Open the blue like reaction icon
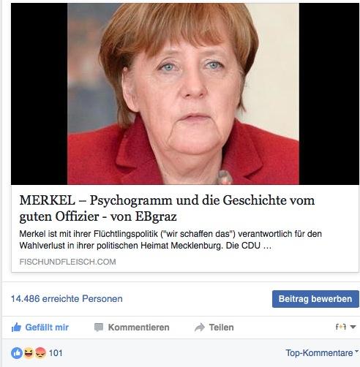The height and width of the screenshot is (367, 360). coord(17,353)
